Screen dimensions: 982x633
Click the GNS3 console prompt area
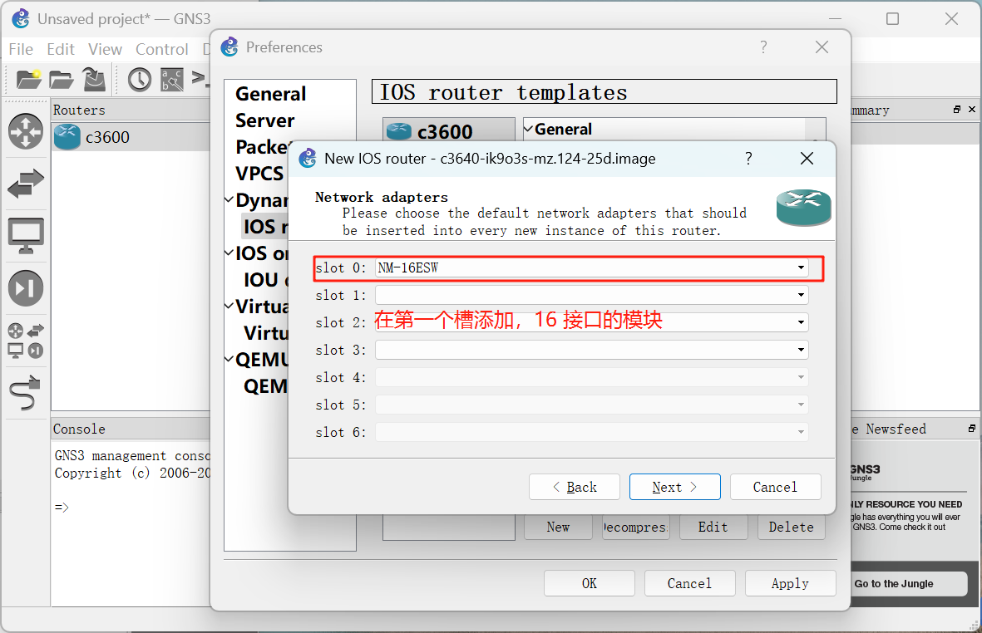(x=62, y=508)
